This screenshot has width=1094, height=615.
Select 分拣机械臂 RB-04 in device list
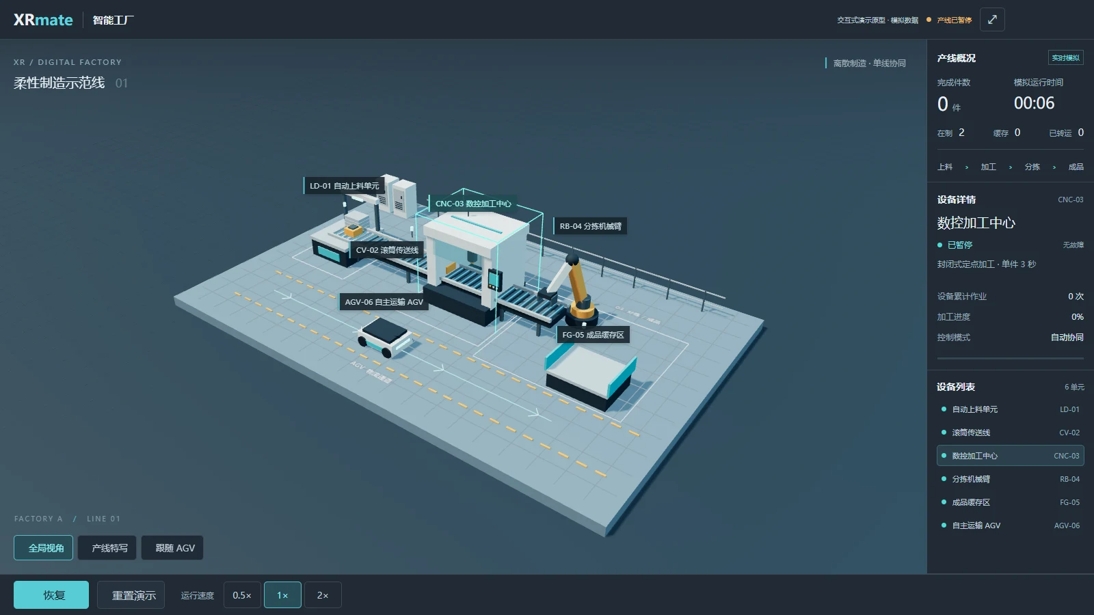pos(1010,479)
